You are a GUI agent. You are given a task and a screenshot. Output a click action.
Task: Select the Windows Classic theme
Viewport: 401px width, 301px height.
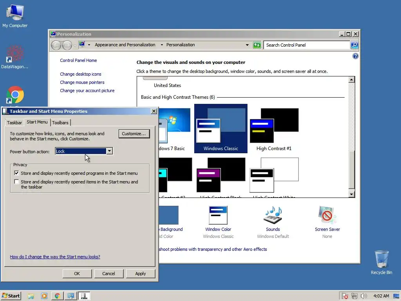click(221, 129)
